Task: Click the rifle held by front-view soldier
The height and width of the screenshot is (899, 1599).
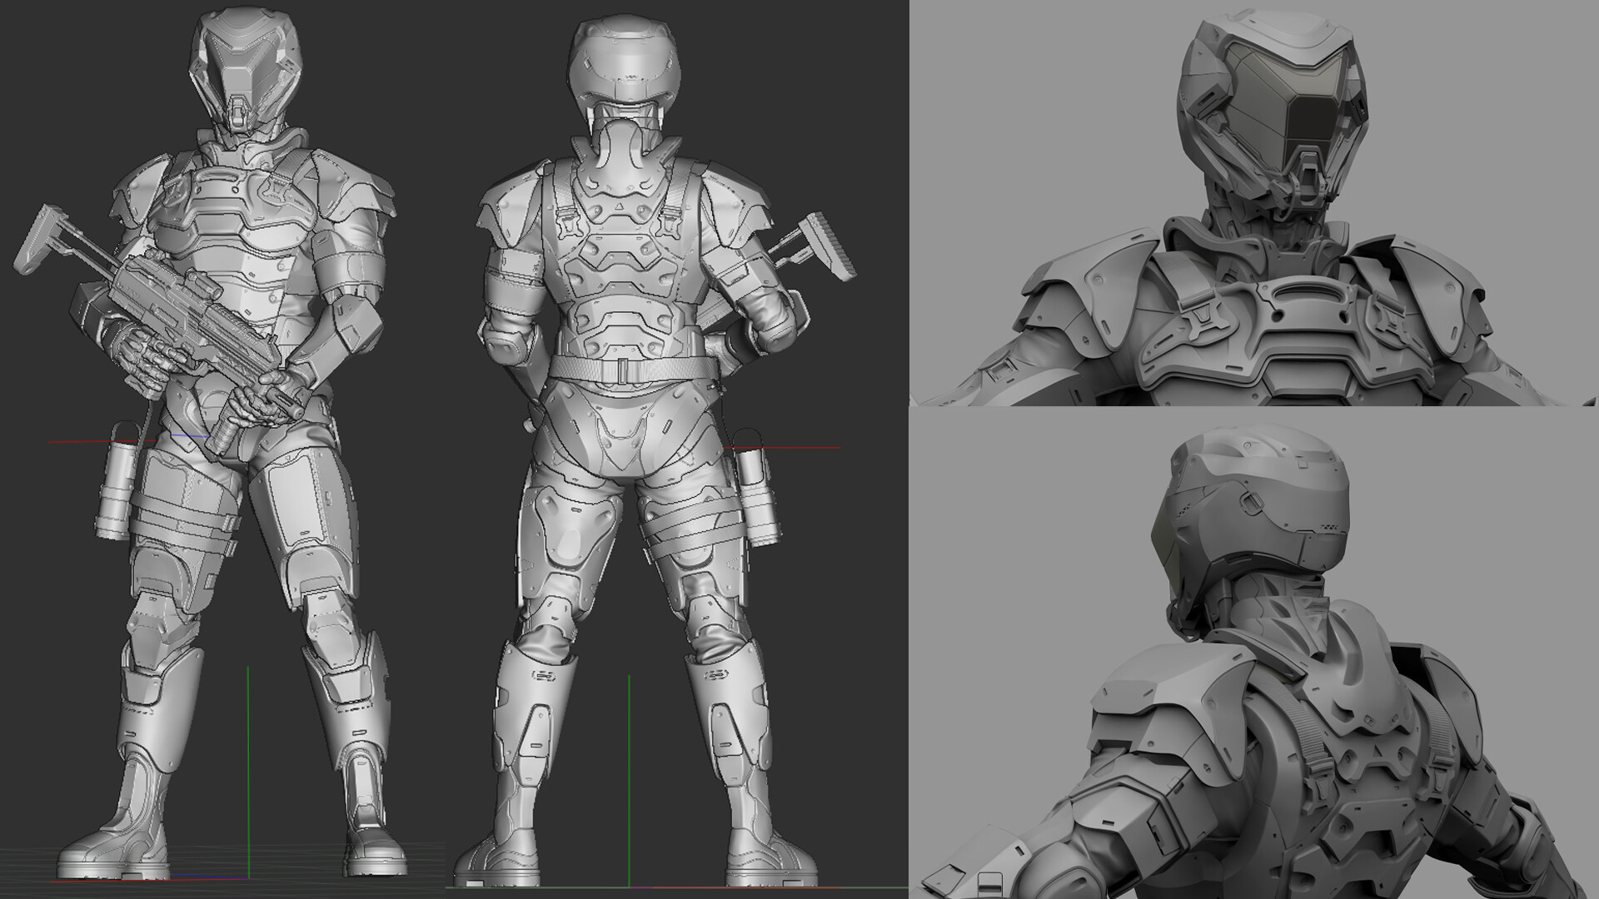Action: (x=171, y=304)
